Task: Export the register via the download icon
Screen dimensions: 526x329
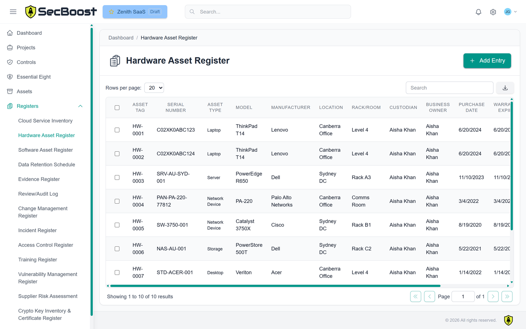Action: coord(505,88)
